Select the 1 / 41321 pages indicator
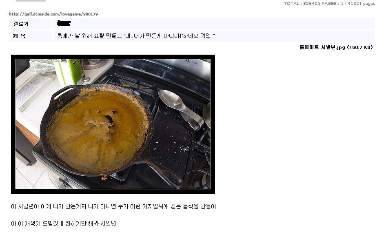Viewport: 386px width, 239px height. pos(358,3)
